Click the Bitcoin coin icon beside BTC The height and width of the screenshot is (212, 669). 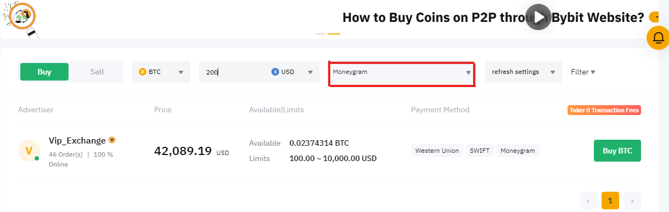click(x=143, y=72)
